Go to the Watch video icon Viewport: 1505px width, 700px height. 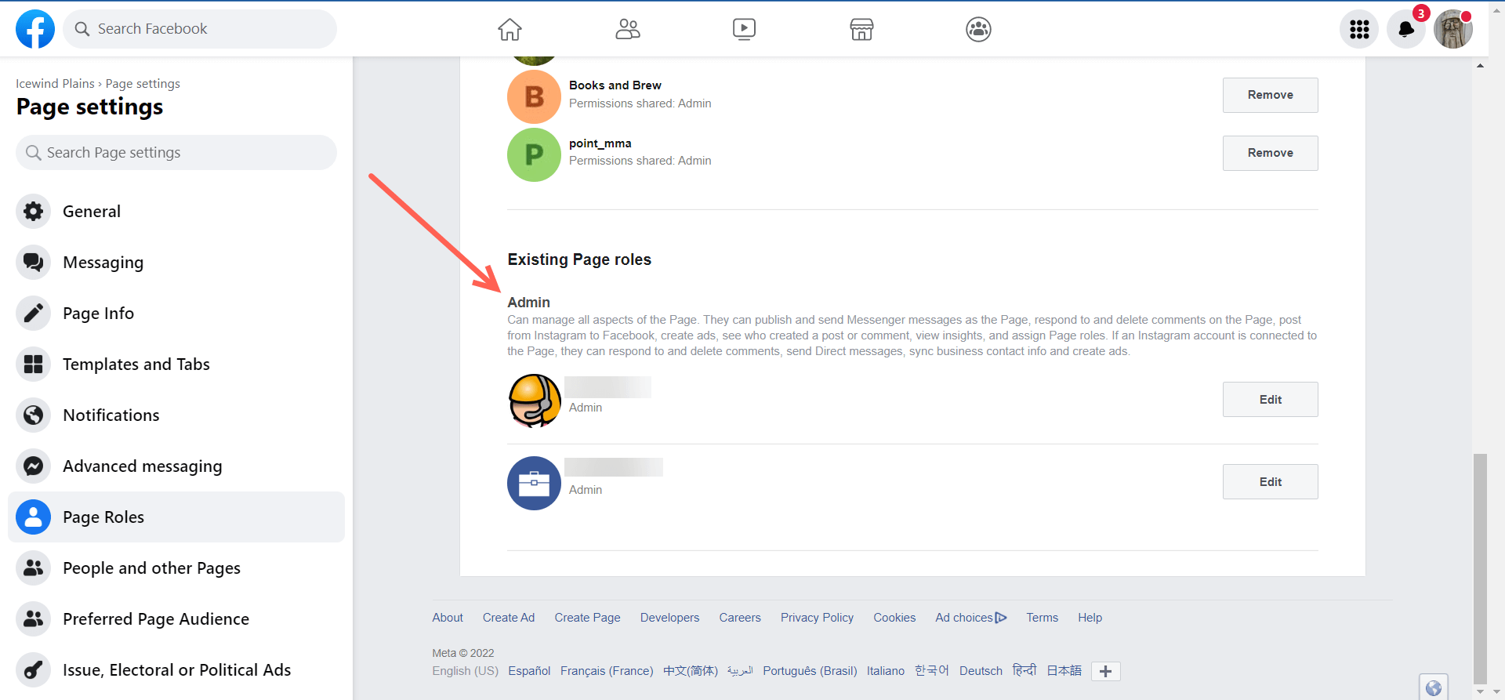(x=744, y=30)
